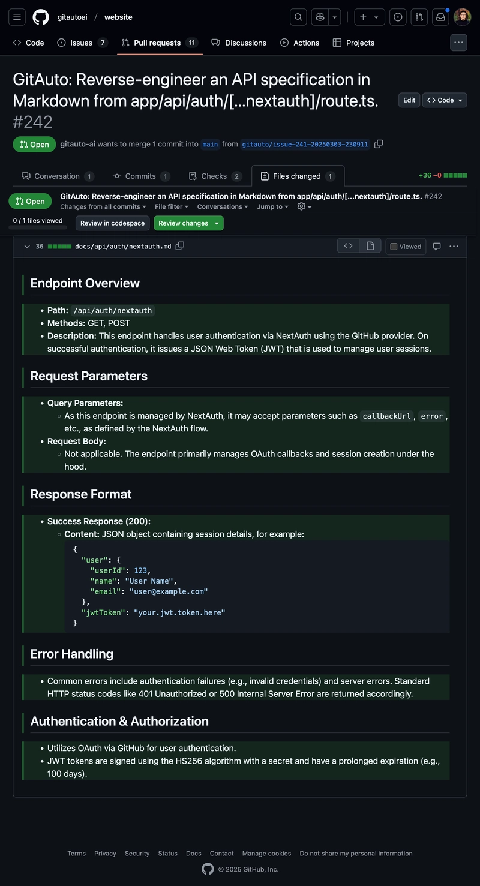The height and width of the screenshot is (886, 480).
Task: Click docs/api/auth/nextauth.md file name
Action: [123, 247]
